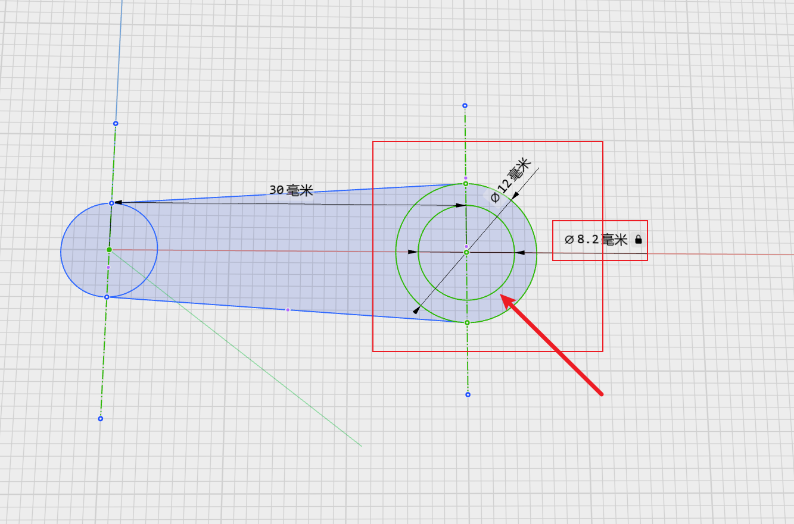Click the lock icon beside the 8.2 dimension
This screenshot has height=524, width=794.
639,240
